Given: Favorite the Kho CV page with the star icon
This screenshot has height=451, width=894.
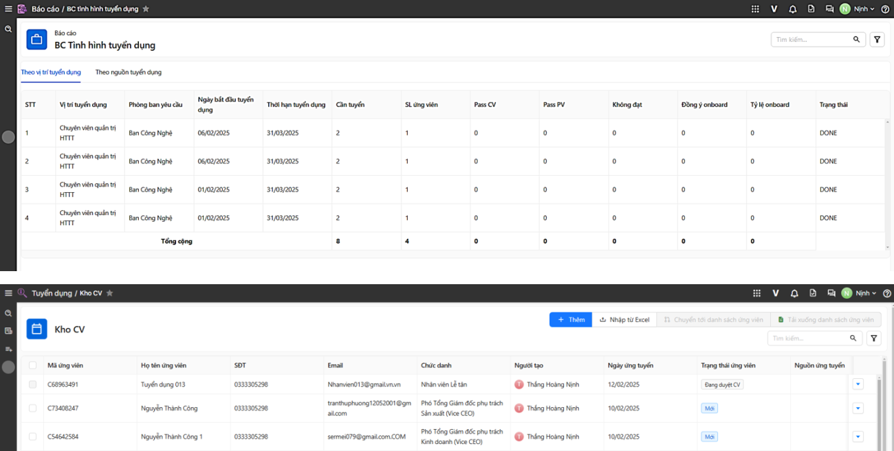Looking at the screenshot, I should [109, 293].
